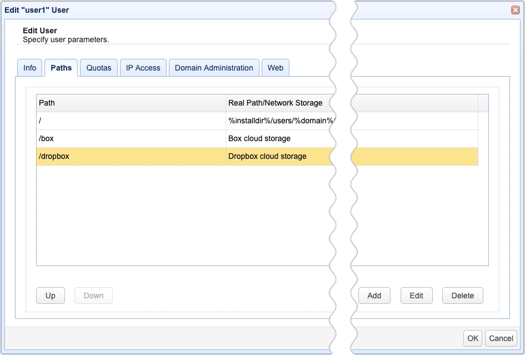Switch to the Info tab
This screenshot has height=355, width=525.
click(x=29, y=67)
